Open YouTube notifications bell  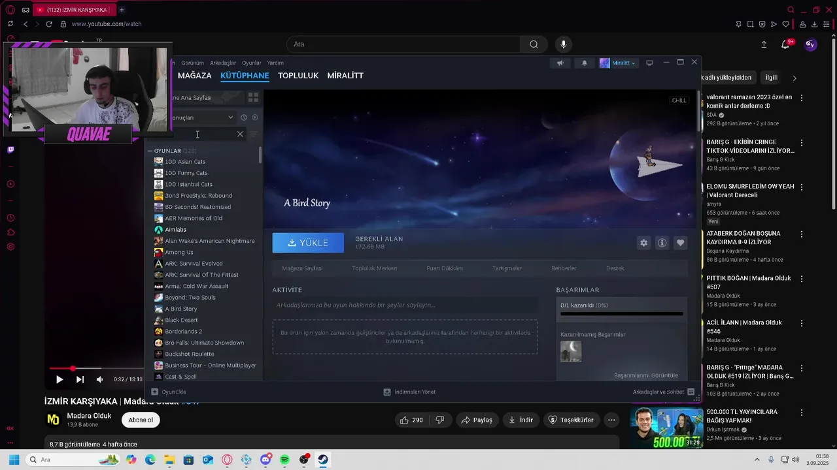coord(785,44)
